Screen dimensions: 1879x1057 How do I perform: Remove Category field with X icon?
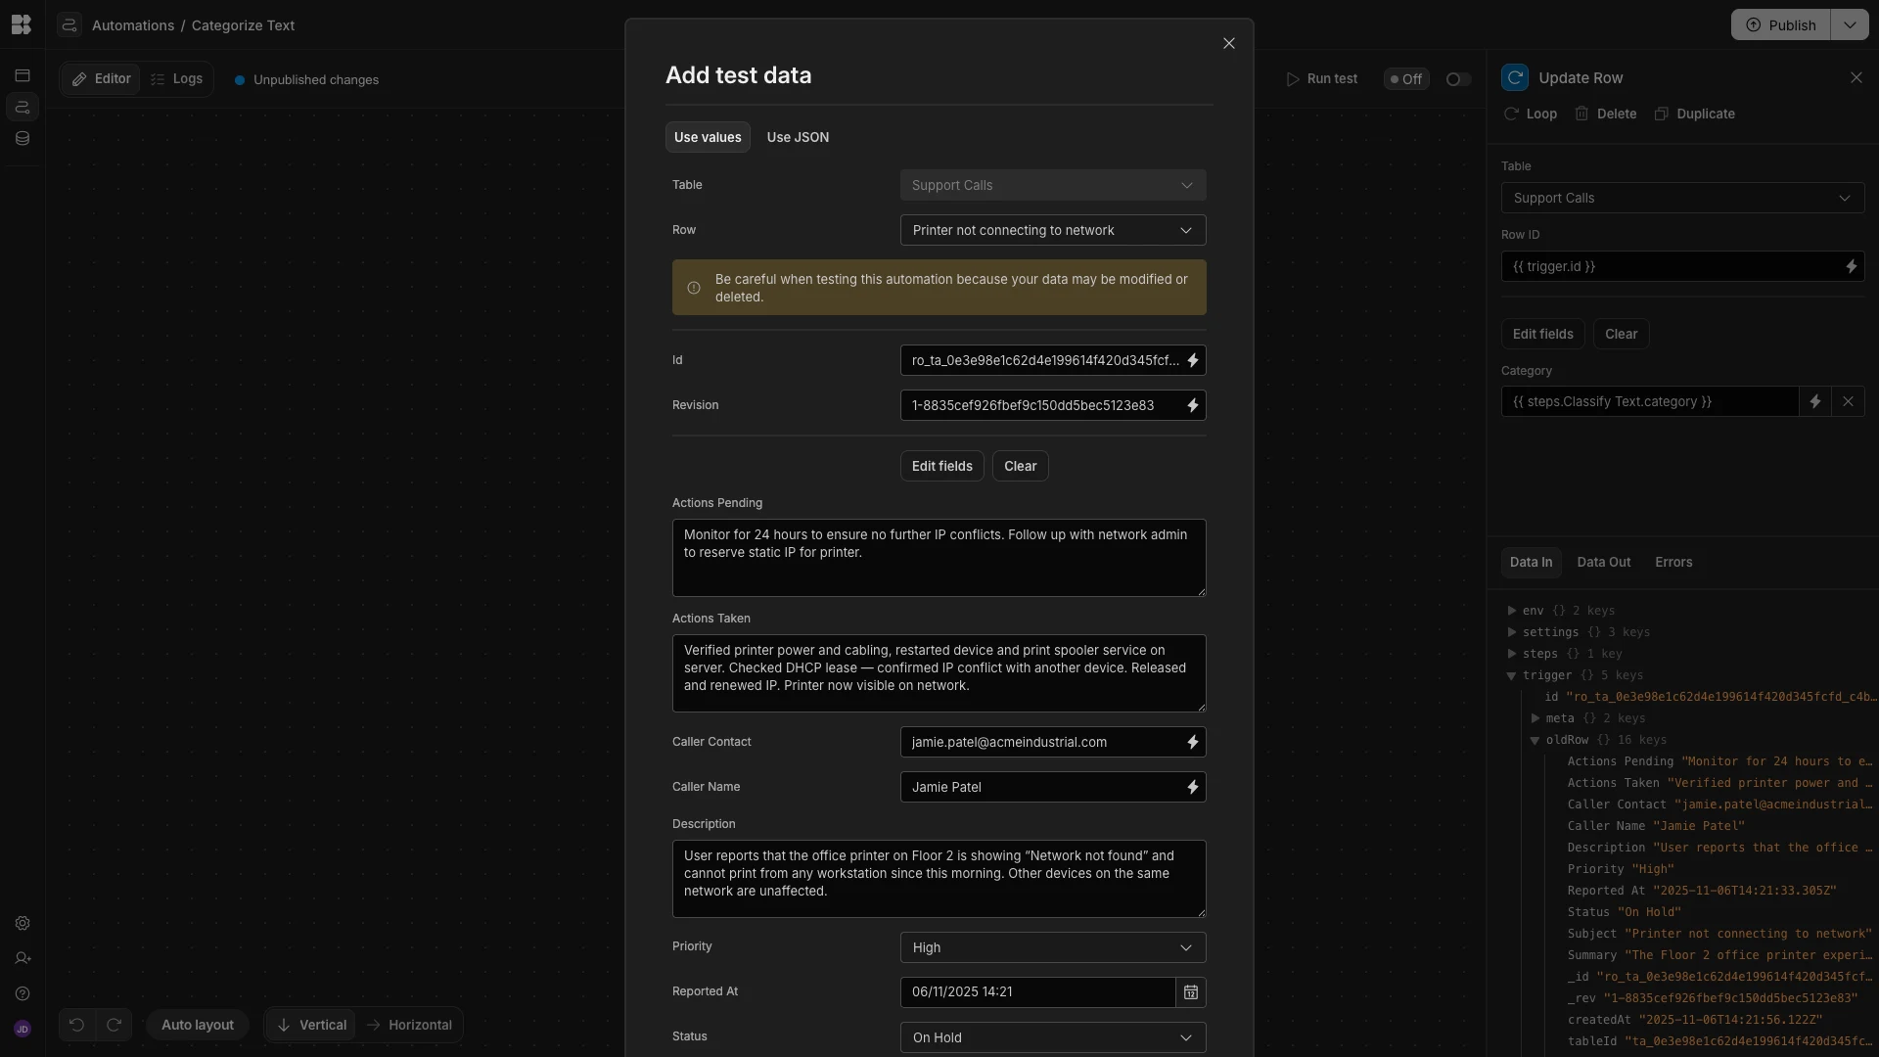(1848, 401)
